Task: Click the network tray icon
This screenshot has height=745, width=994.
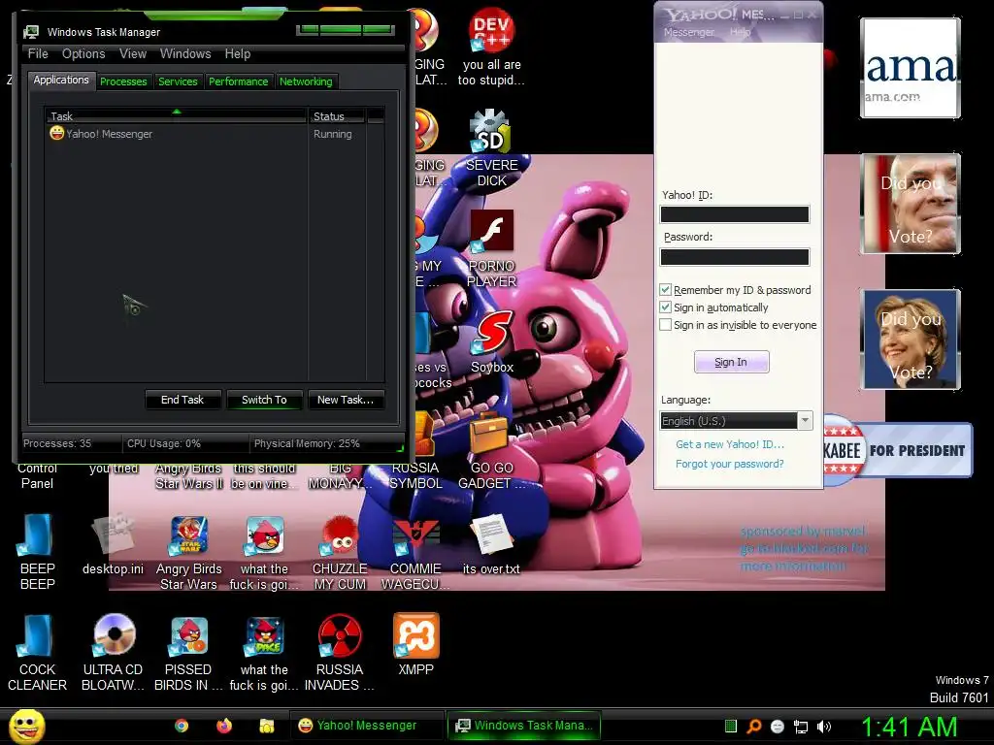Action: pyautogui.click(x=801, y=727)
